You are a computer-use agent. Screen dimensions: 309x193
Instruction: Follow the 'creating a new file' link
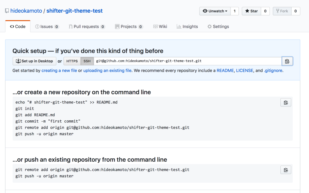point(59,71)
